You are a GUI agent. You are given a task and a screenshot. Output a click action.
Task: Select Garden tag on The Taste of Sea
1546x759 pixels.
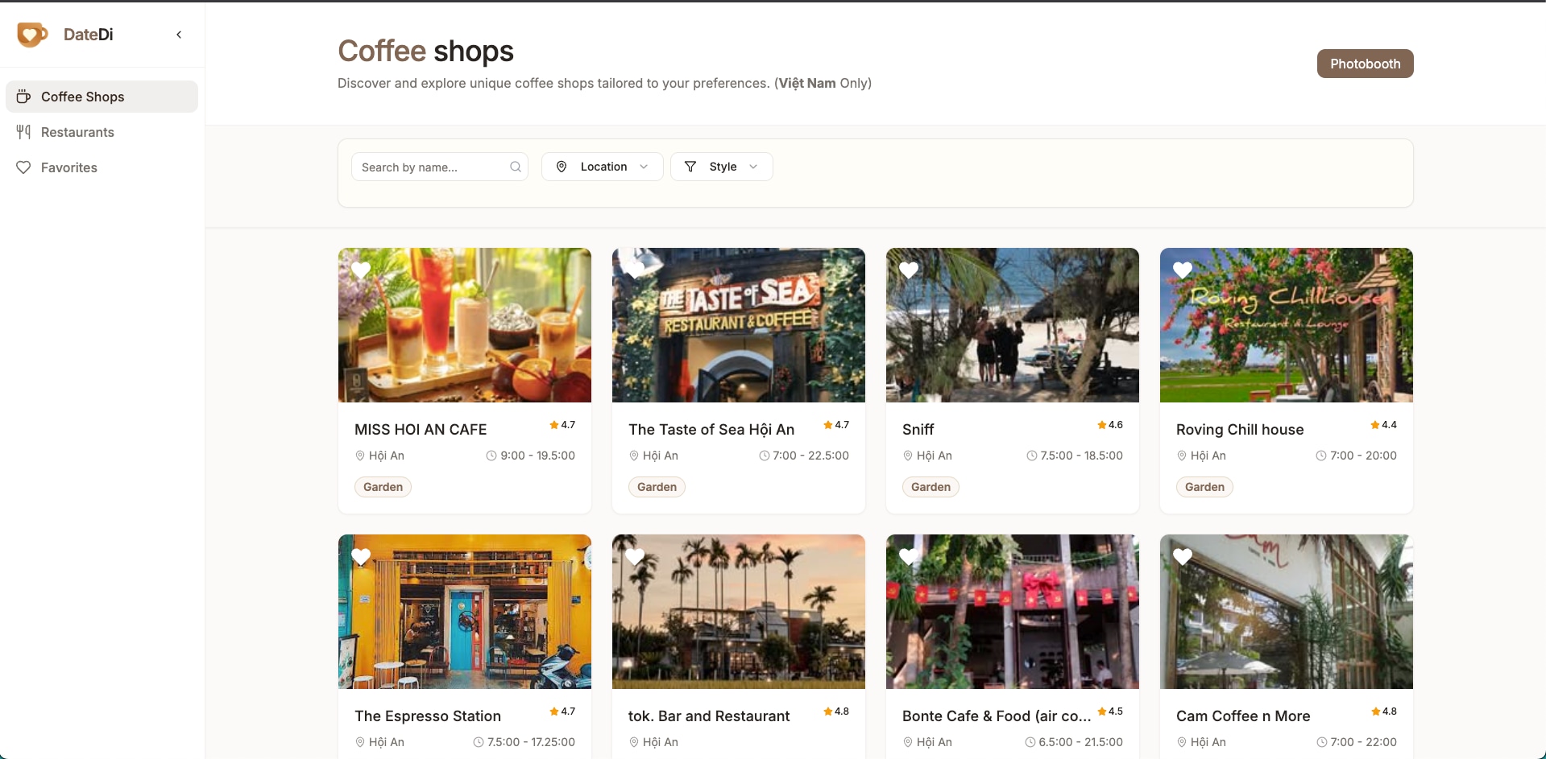[657, 487]
